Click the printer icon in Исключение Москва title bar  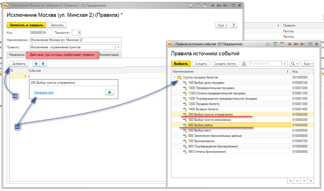(x=191, y=6)
